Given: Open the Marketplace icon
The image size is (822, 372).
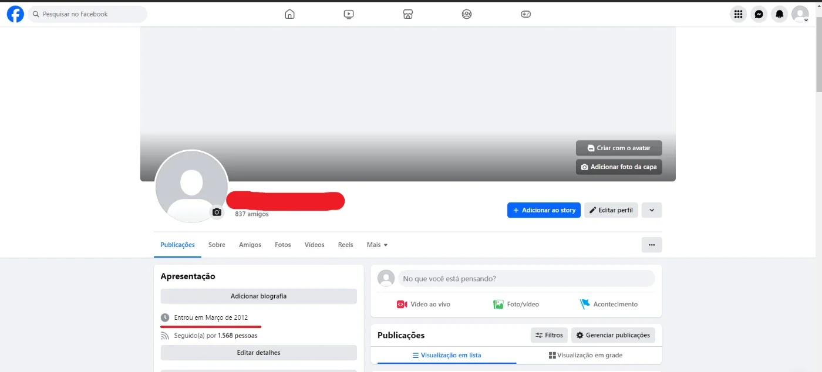Looking at the screenshot, I should click(x=408, y=14).
